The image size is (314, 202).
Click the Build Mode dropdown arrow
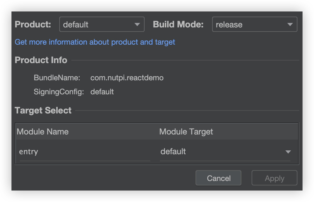tap(290, 25)
